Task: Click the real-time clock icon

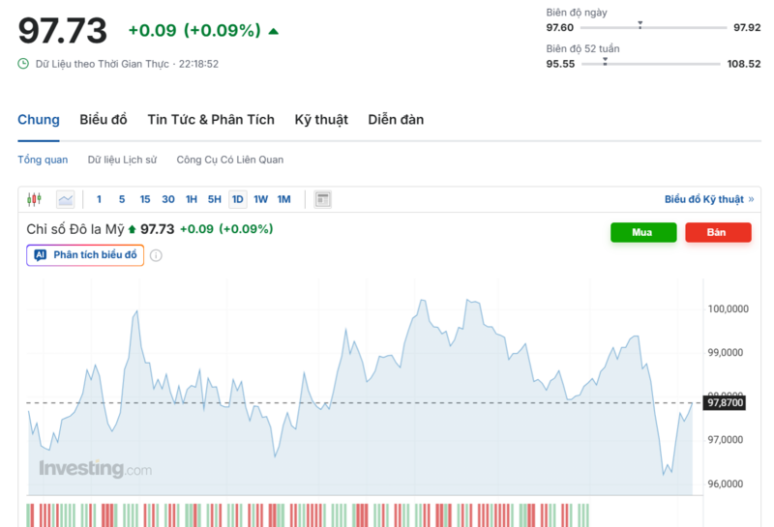Action: pyautogui.click(x=23, y=64)
